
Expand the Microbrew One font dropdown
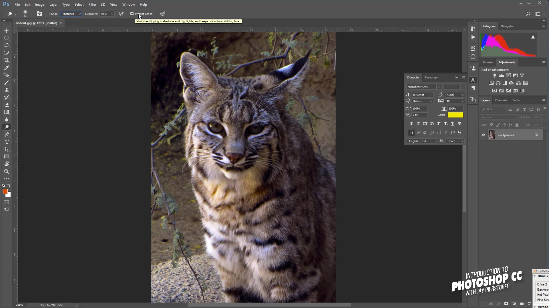(x=438, y=87)
